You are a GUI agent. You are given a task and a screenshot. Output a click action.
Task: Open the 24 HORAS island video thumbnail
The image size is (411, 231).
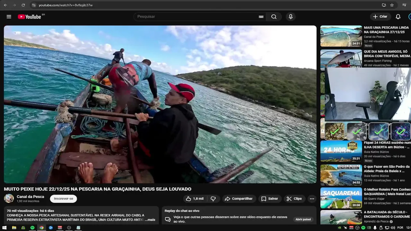[341, 151]
